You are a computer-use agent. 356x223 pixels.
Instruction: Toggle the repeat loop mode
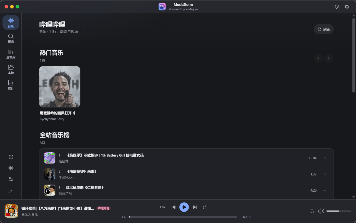click(x=205, y=207)
